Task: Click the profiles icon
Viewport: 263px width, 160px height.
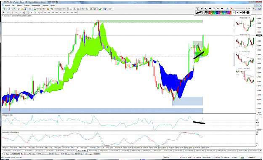Action: [x=9, y=9]
